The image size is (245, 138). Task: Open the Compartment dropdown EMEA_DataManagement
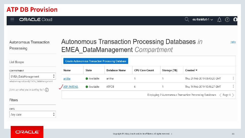tap(32, 76)
